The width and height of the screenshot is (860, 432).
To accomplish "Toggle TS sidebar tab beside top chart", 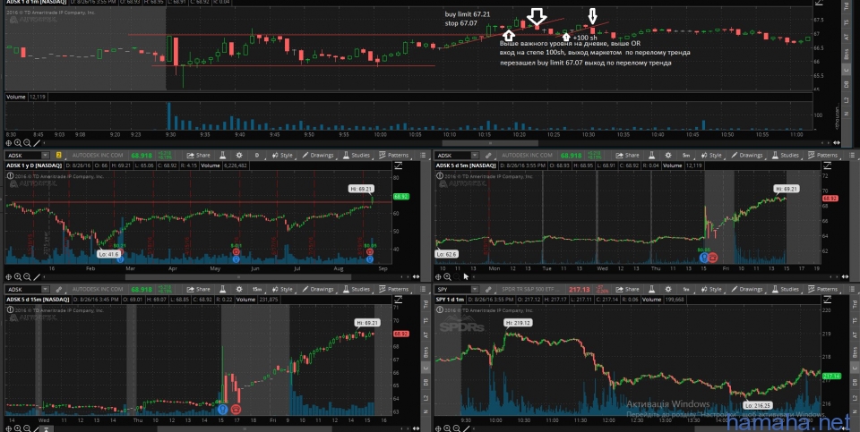I will click(x=846, y=22).
